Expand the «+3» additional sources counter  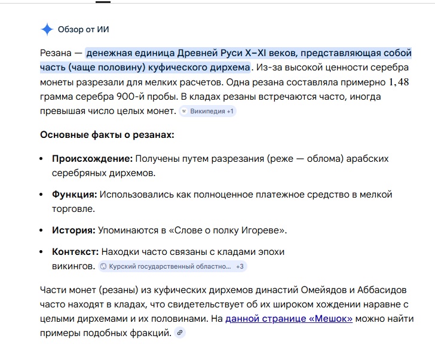pos(240,266)
